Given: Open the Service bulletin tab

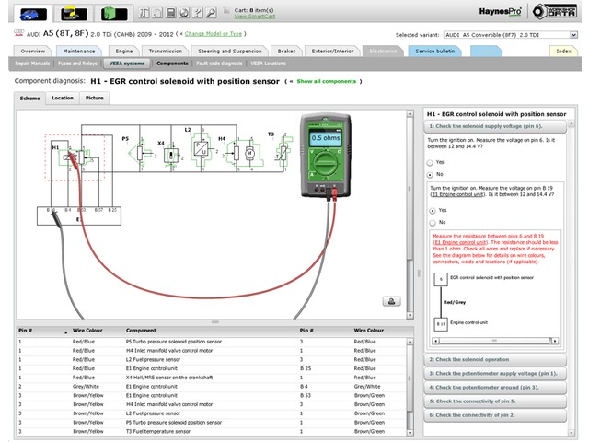Looking at the screenshot, I should [435, 52].
